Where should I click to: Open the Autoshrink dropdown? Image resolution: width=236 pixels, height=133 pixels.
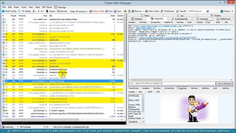136,122
